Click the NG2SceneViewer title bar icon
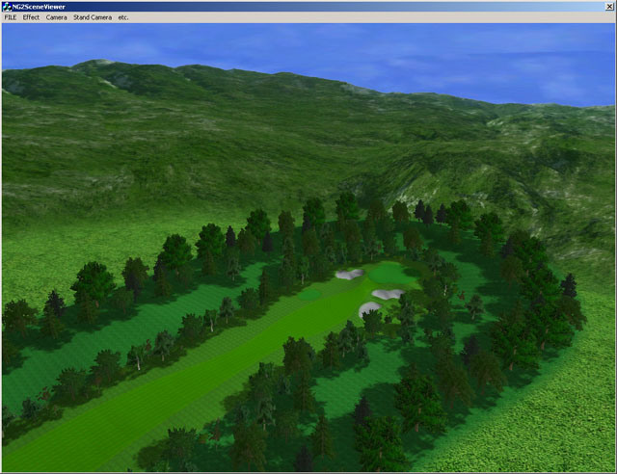Viewport: 617px width, 474px height. (x=7, y=7)
